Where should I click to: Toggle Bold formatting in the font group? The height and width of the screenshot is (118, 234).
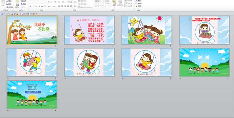tap(31, 7)
